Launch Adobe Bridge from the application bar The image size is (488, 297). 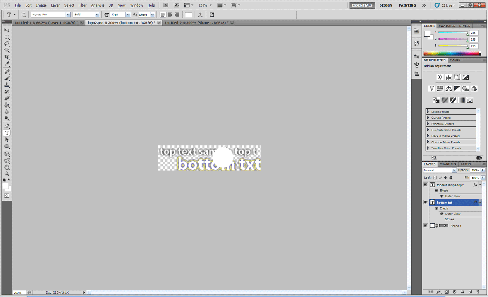[x=166, y=5]
